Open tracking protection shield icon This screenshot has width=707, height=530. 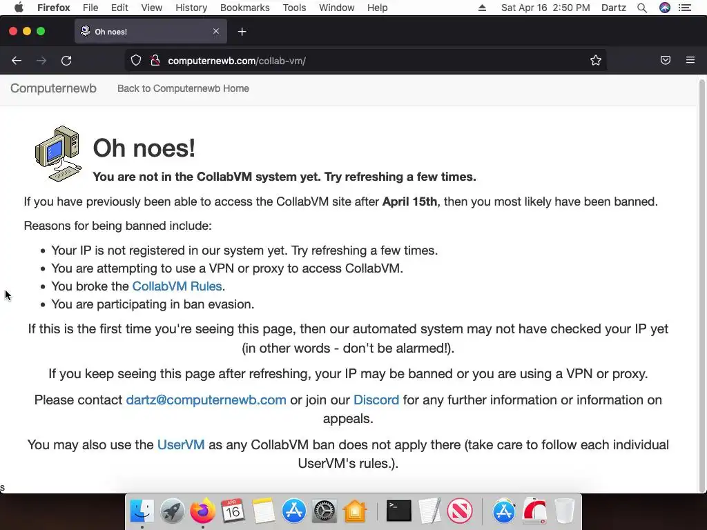[136, 61]
